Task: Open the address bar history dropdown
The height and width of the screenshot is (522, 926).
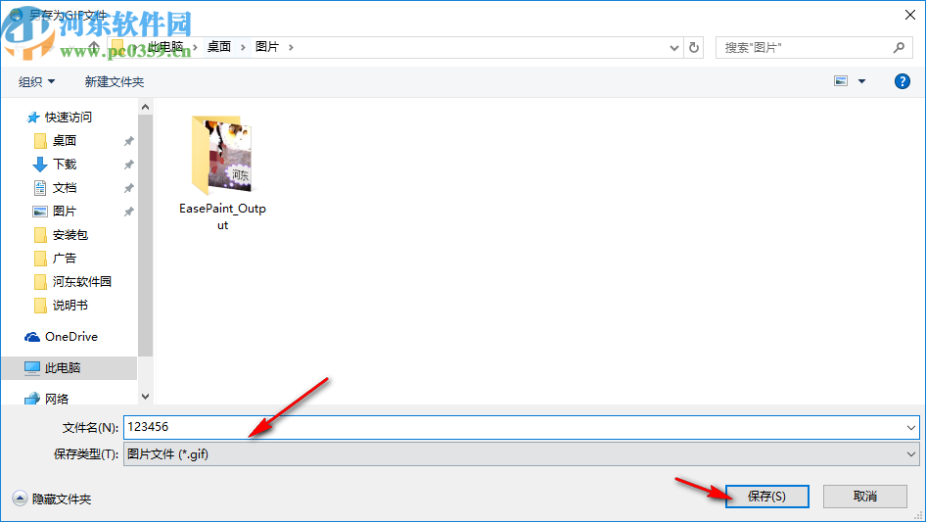Action: point(673,47)
